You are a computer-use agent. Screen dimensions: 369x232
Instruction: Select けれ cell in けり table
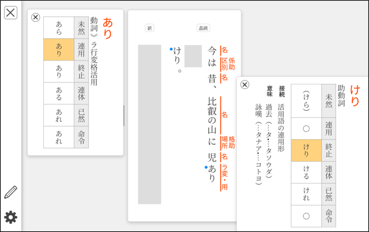[306, 194]
